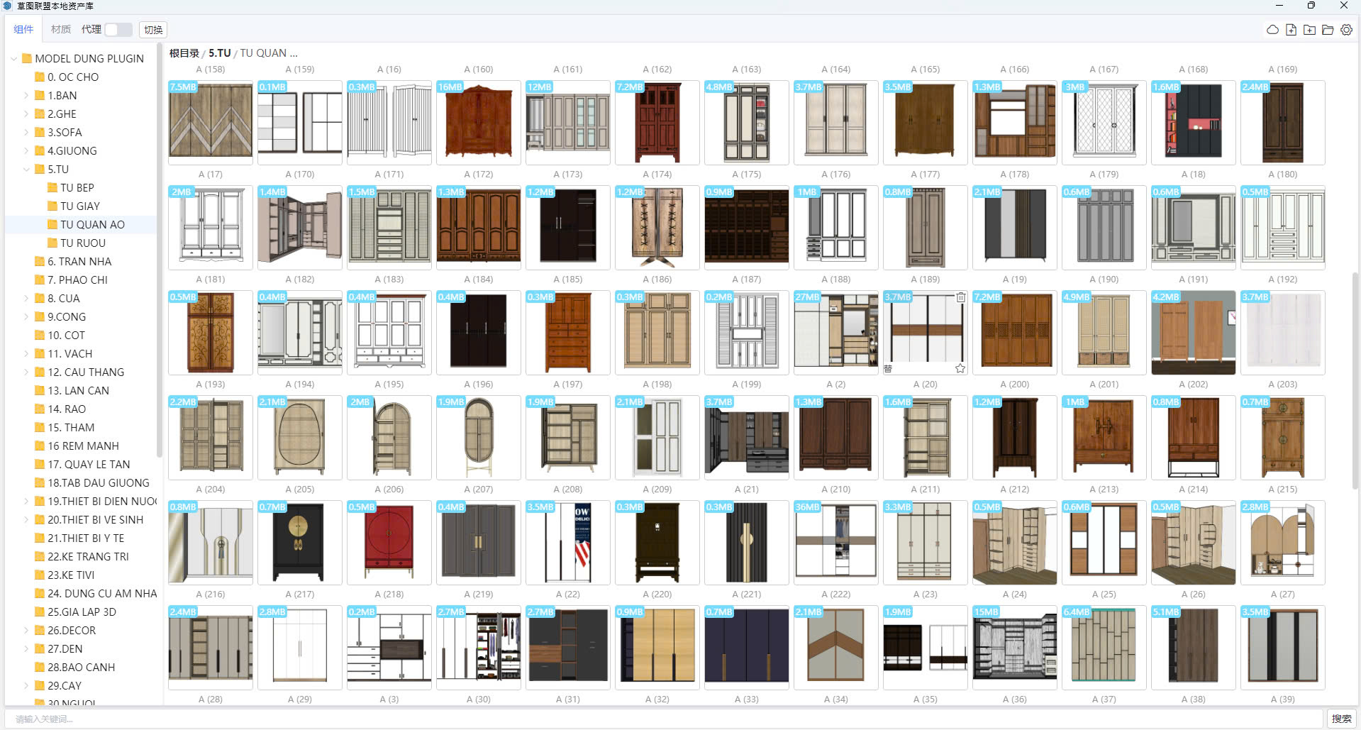Collapse the 5.TU folder
The height and width of the screenshot is (730, 1361).
click(x=26, y=170)
